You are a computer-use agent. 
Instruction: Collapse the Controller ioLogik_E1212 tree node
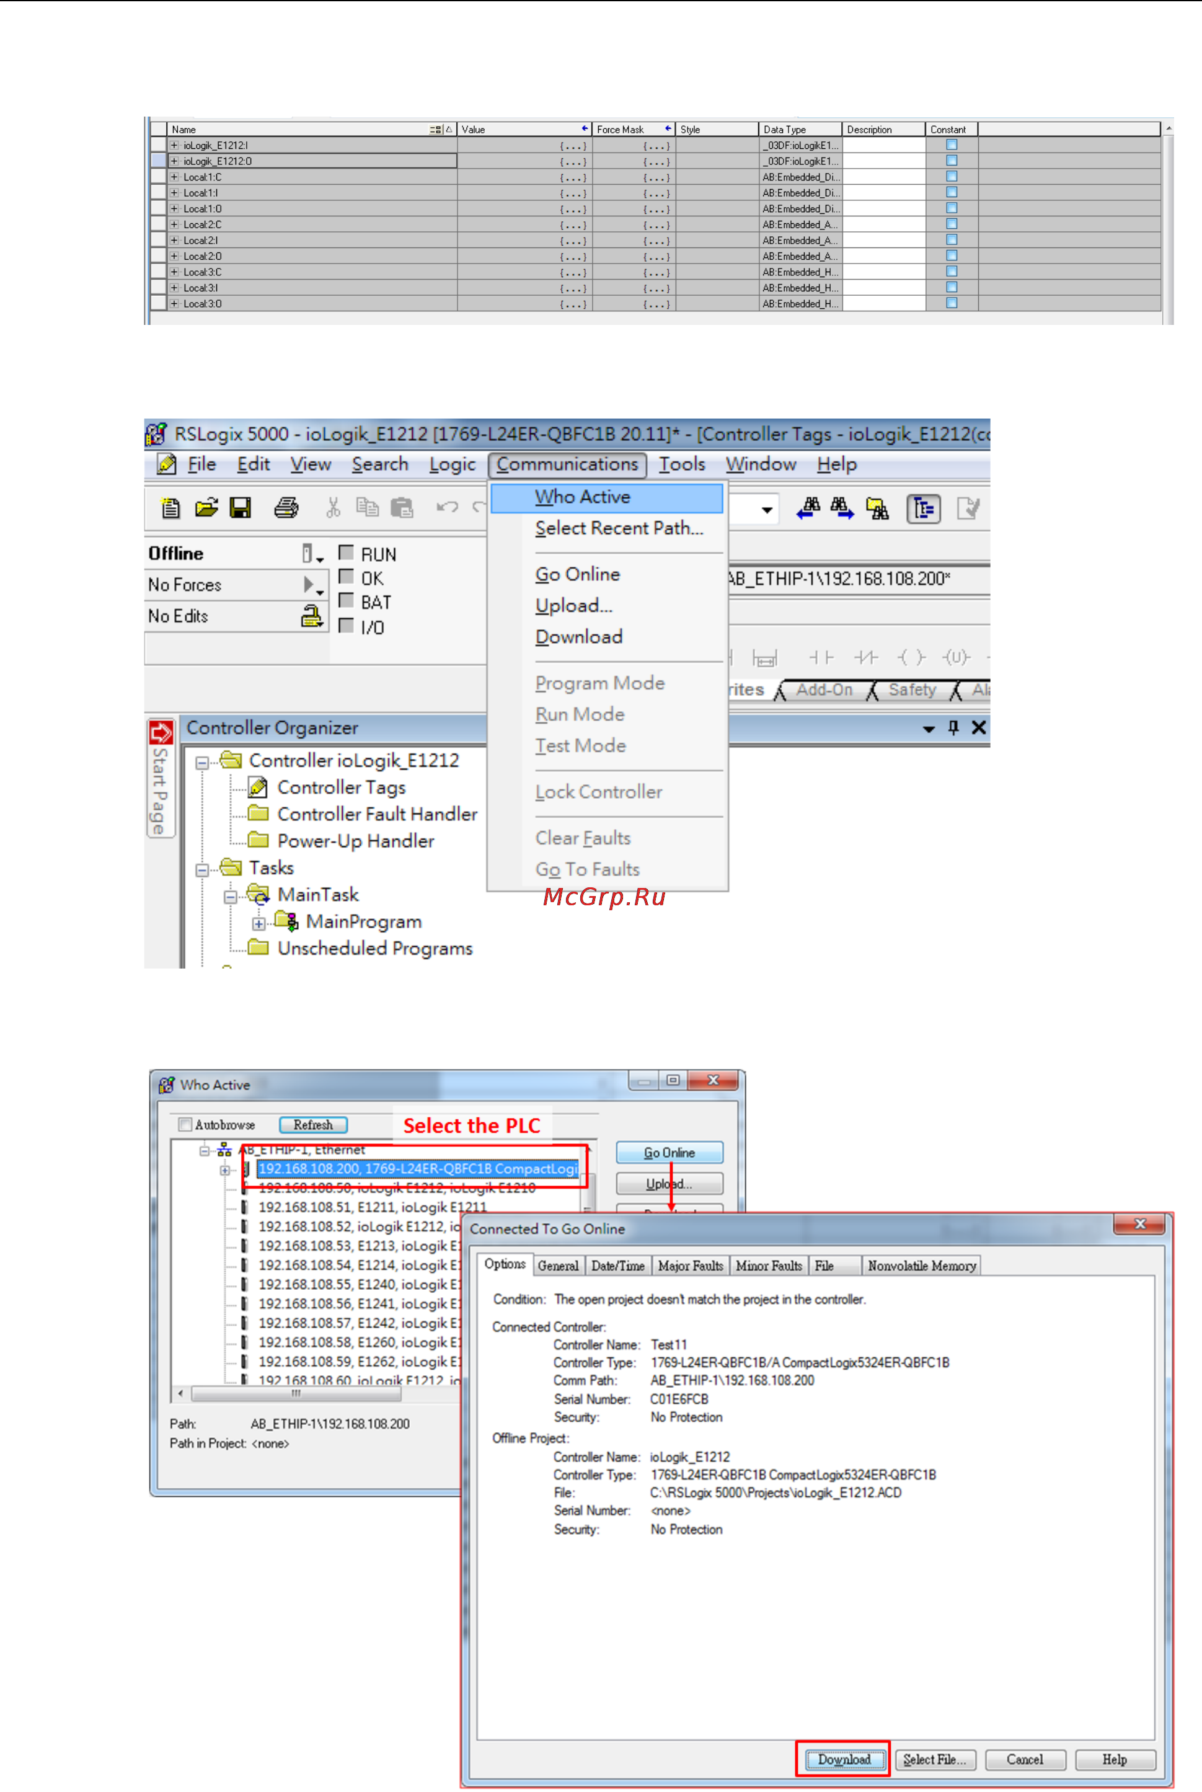201,763
